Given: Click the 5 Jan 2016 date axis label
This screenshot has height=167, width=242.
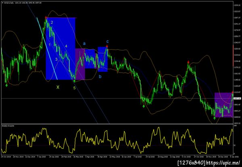Looking at the screenshot, I should (234, 157).
